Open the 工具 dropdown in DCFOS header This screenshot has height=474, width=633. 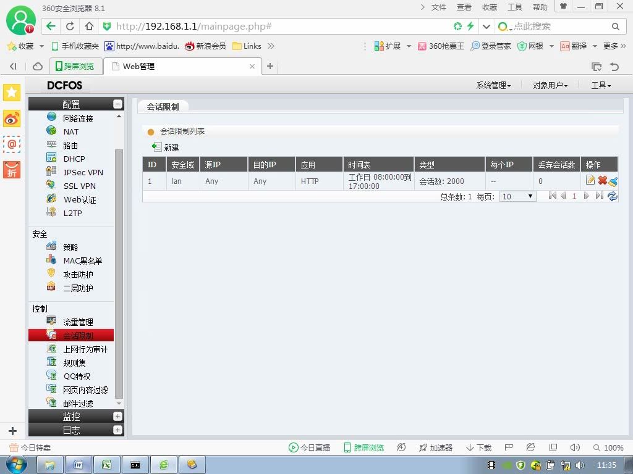pos(601,85)
